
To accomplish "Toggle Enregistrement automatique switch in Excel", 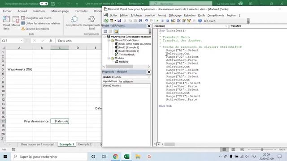I will [44, 4].
